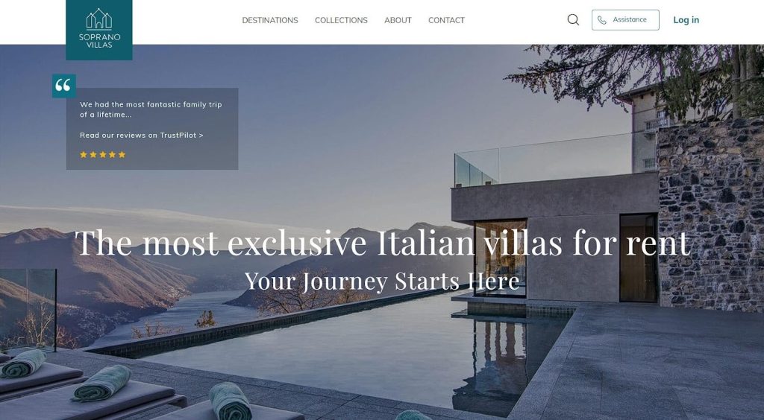This screenshot has height=420, width=764.
Task: Click the exclusive Italian villas headline
Action: point(383,242)
